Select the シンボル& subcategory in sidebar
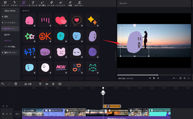This screenshot has width=193, height=119. 10,47
